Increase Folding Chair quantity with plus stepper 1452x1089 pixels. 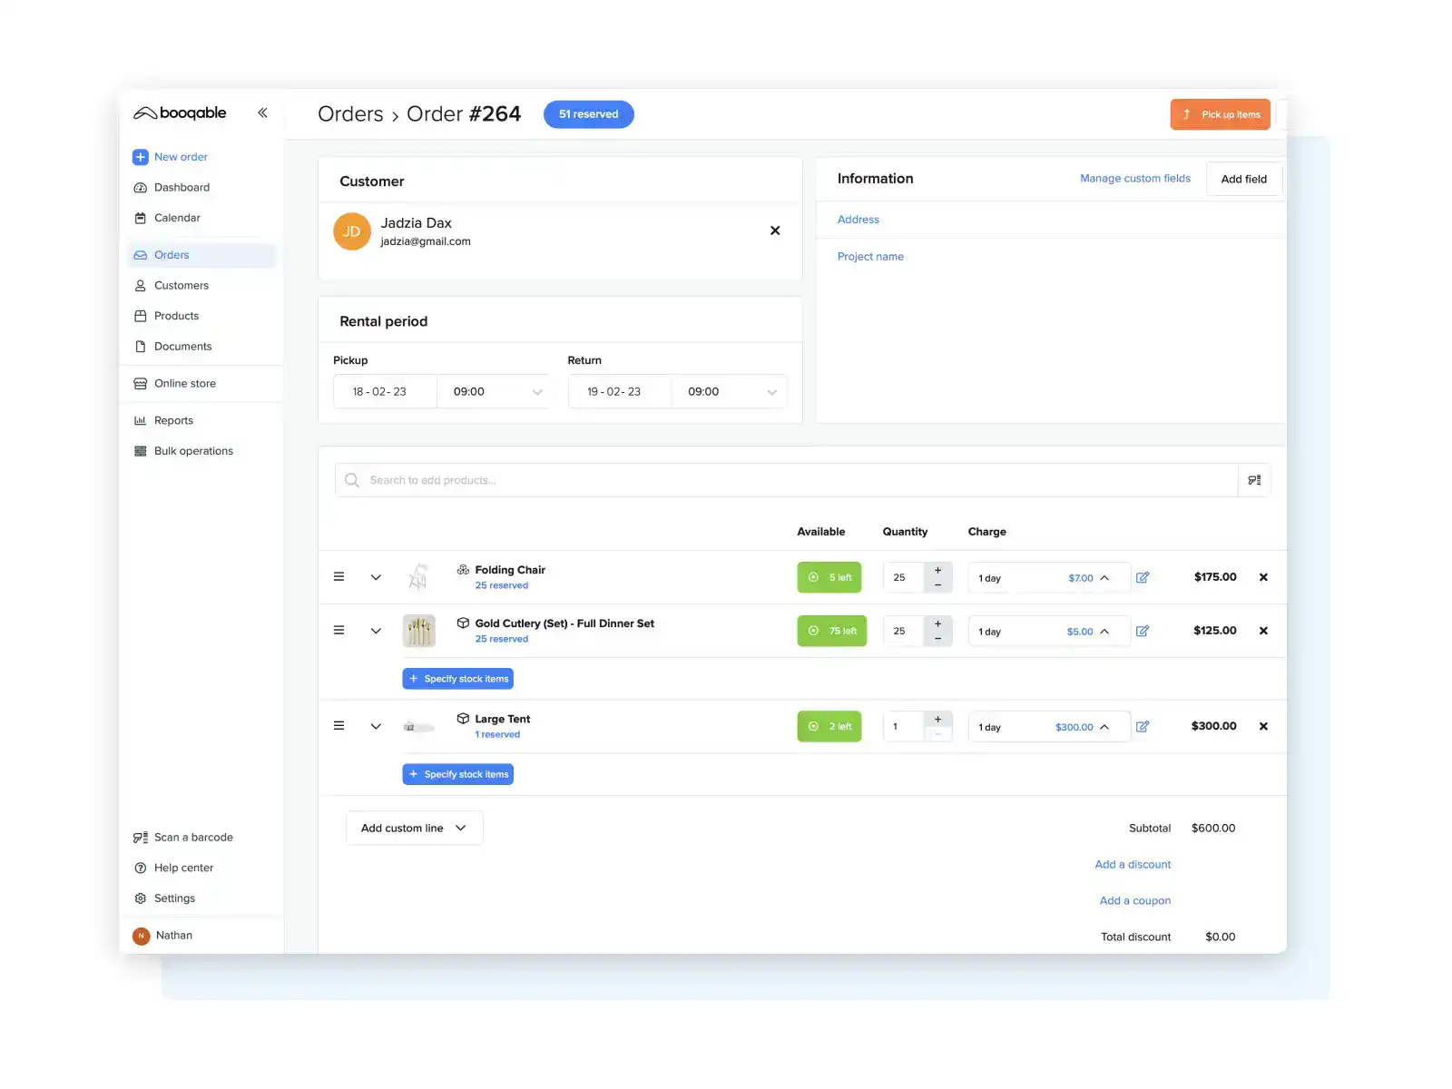pyautogui.click(x=937, y=570)
